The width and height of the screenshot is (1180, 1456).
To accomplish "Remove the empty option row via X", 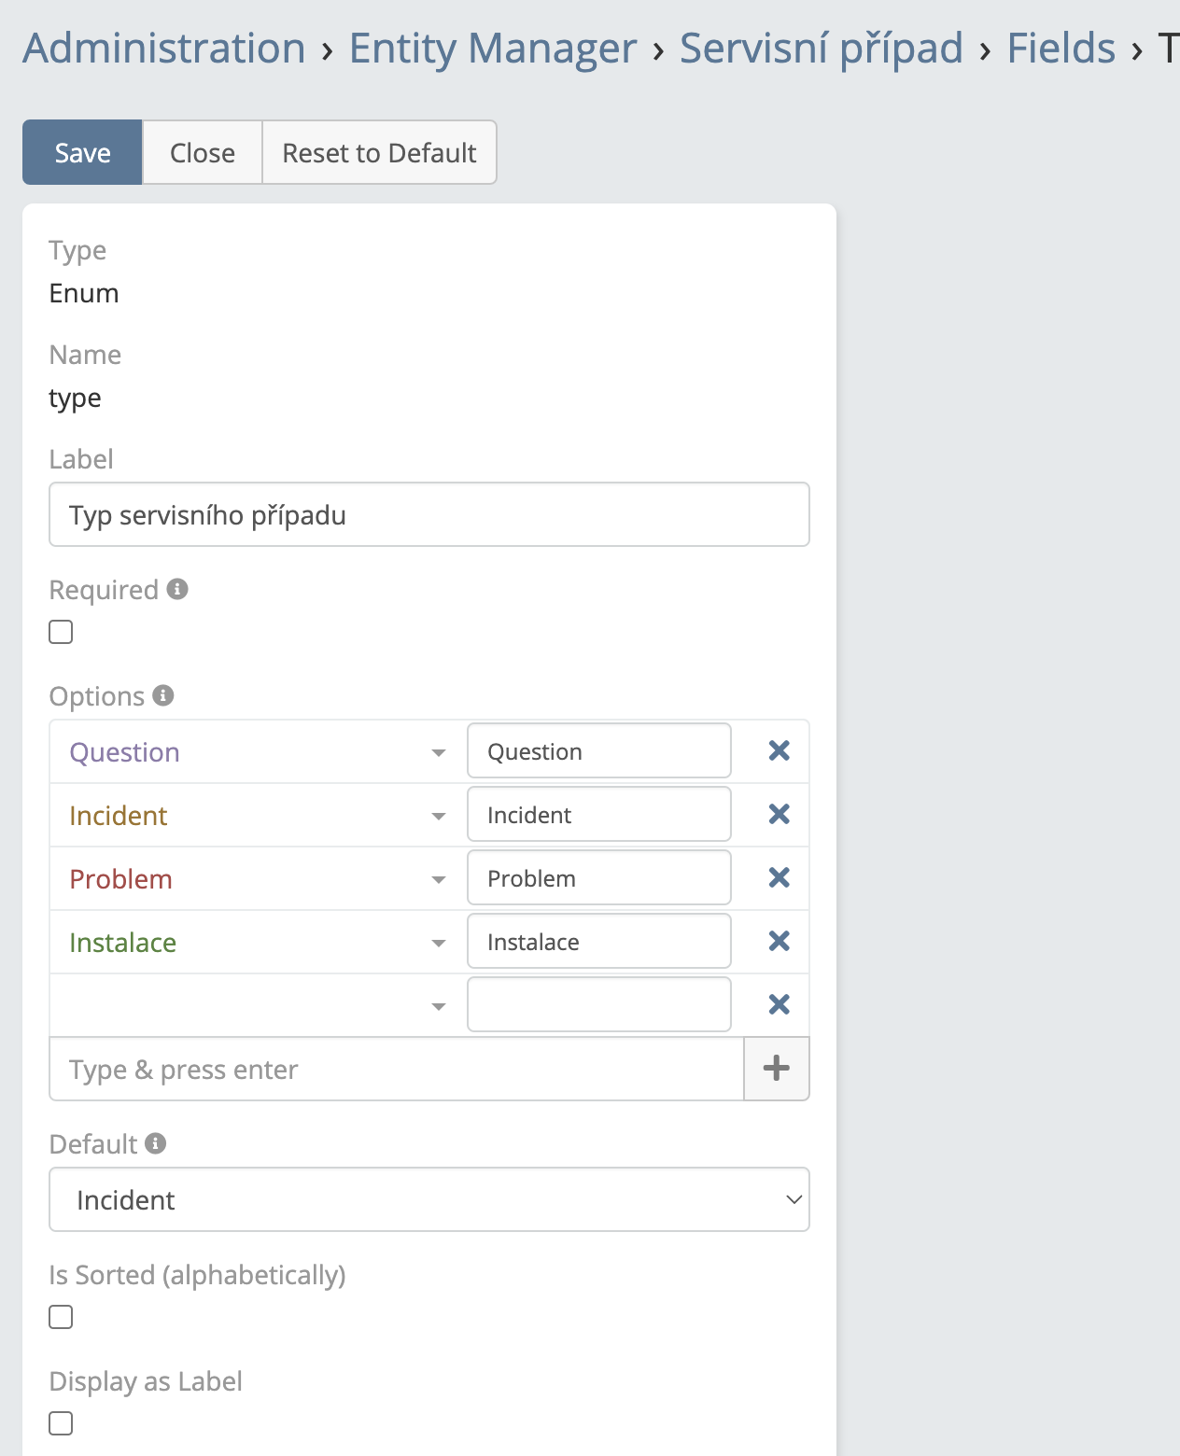I will click(779, 1005).
